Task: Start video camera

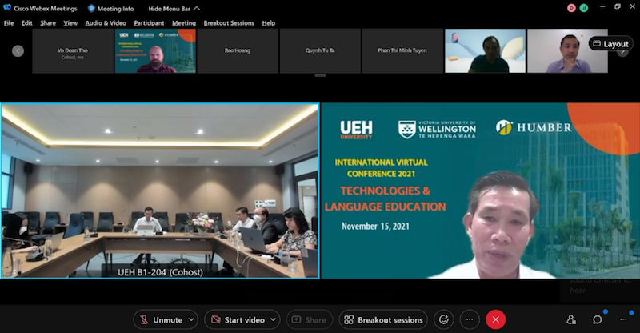Action: click(x=238, y=320)
